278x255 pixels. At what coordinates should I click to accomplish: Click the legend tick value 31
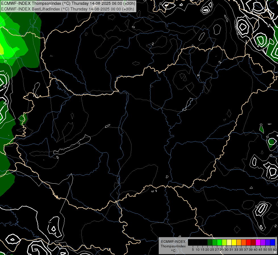tap(231, 250)
